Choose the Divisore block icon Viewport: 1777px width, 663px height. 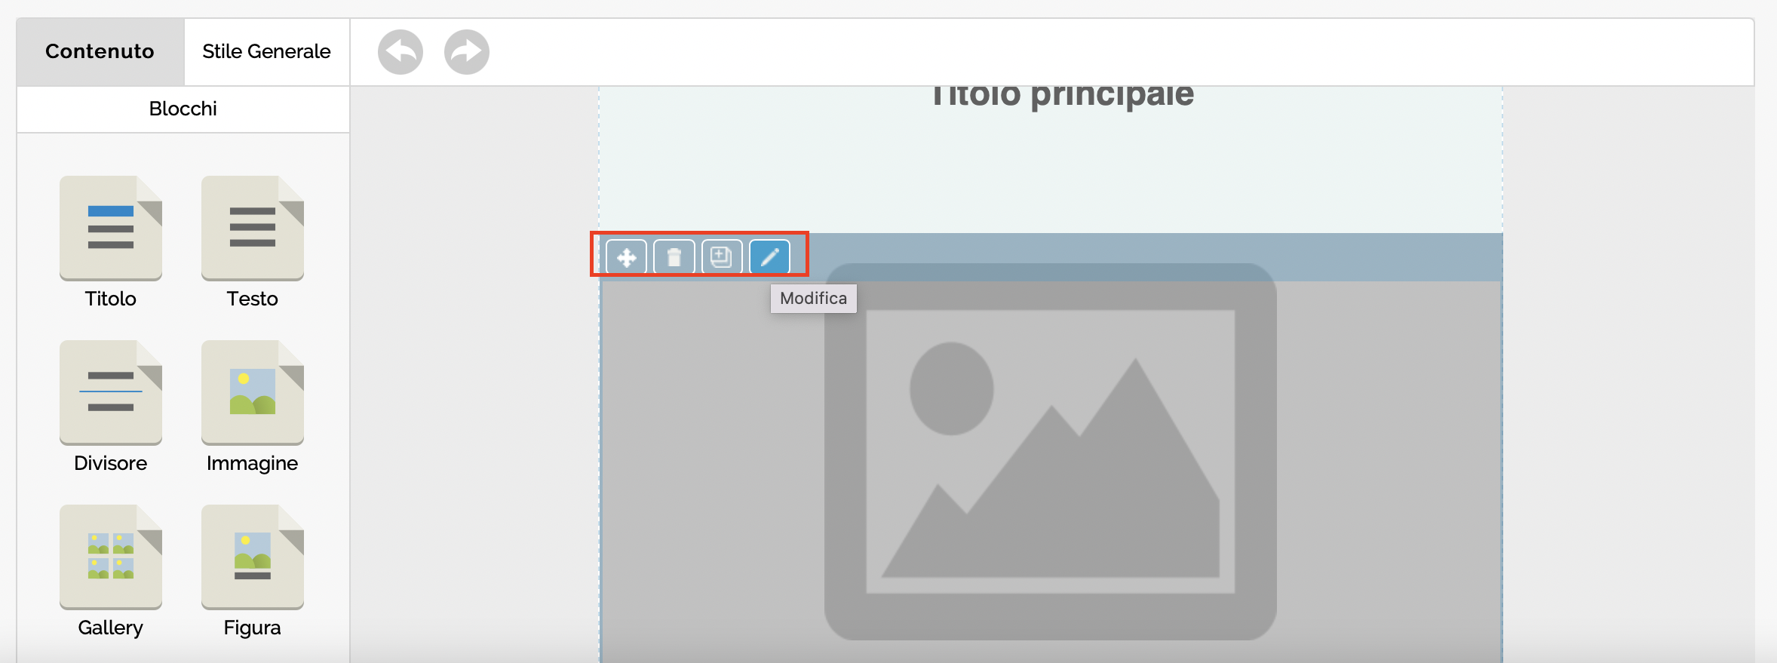click(111, 392)
